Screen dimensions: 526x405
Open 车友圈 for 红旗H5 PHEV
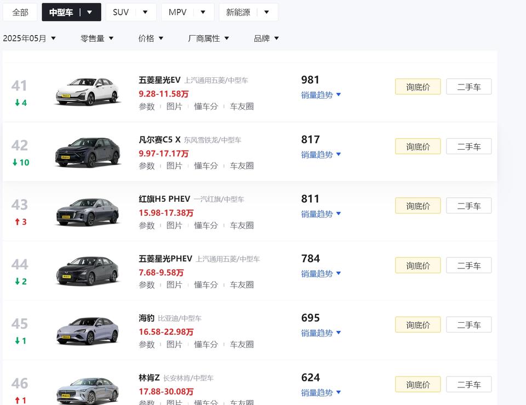coord(242,225)
